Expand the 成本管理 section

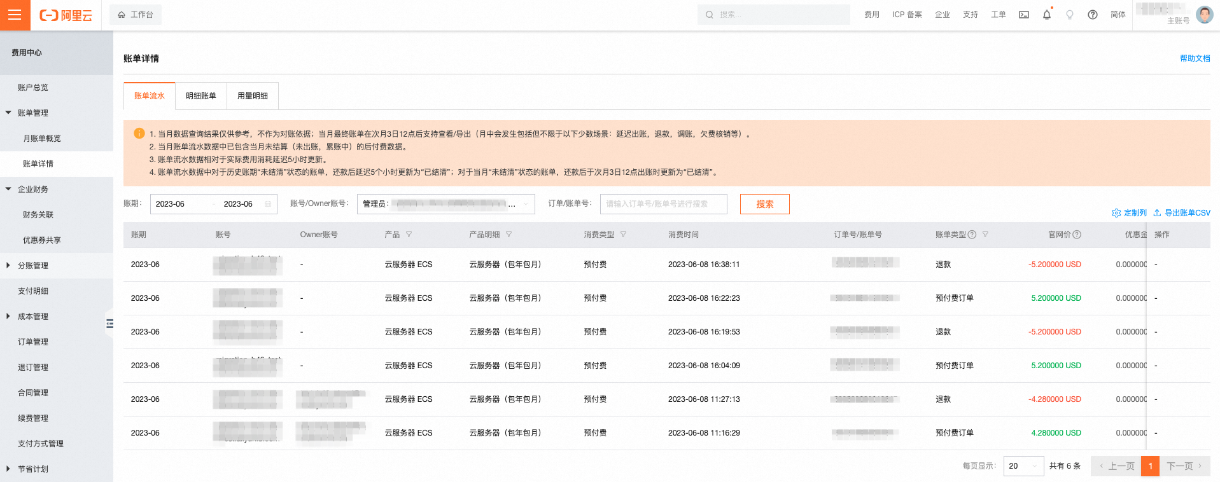[8, 316]
